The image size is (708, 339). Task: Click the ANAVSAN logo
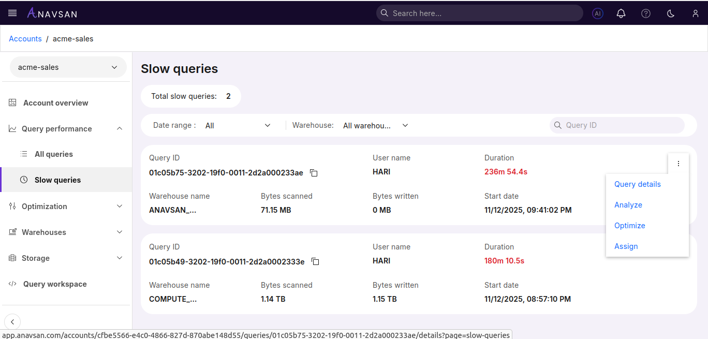coord(52,13)
